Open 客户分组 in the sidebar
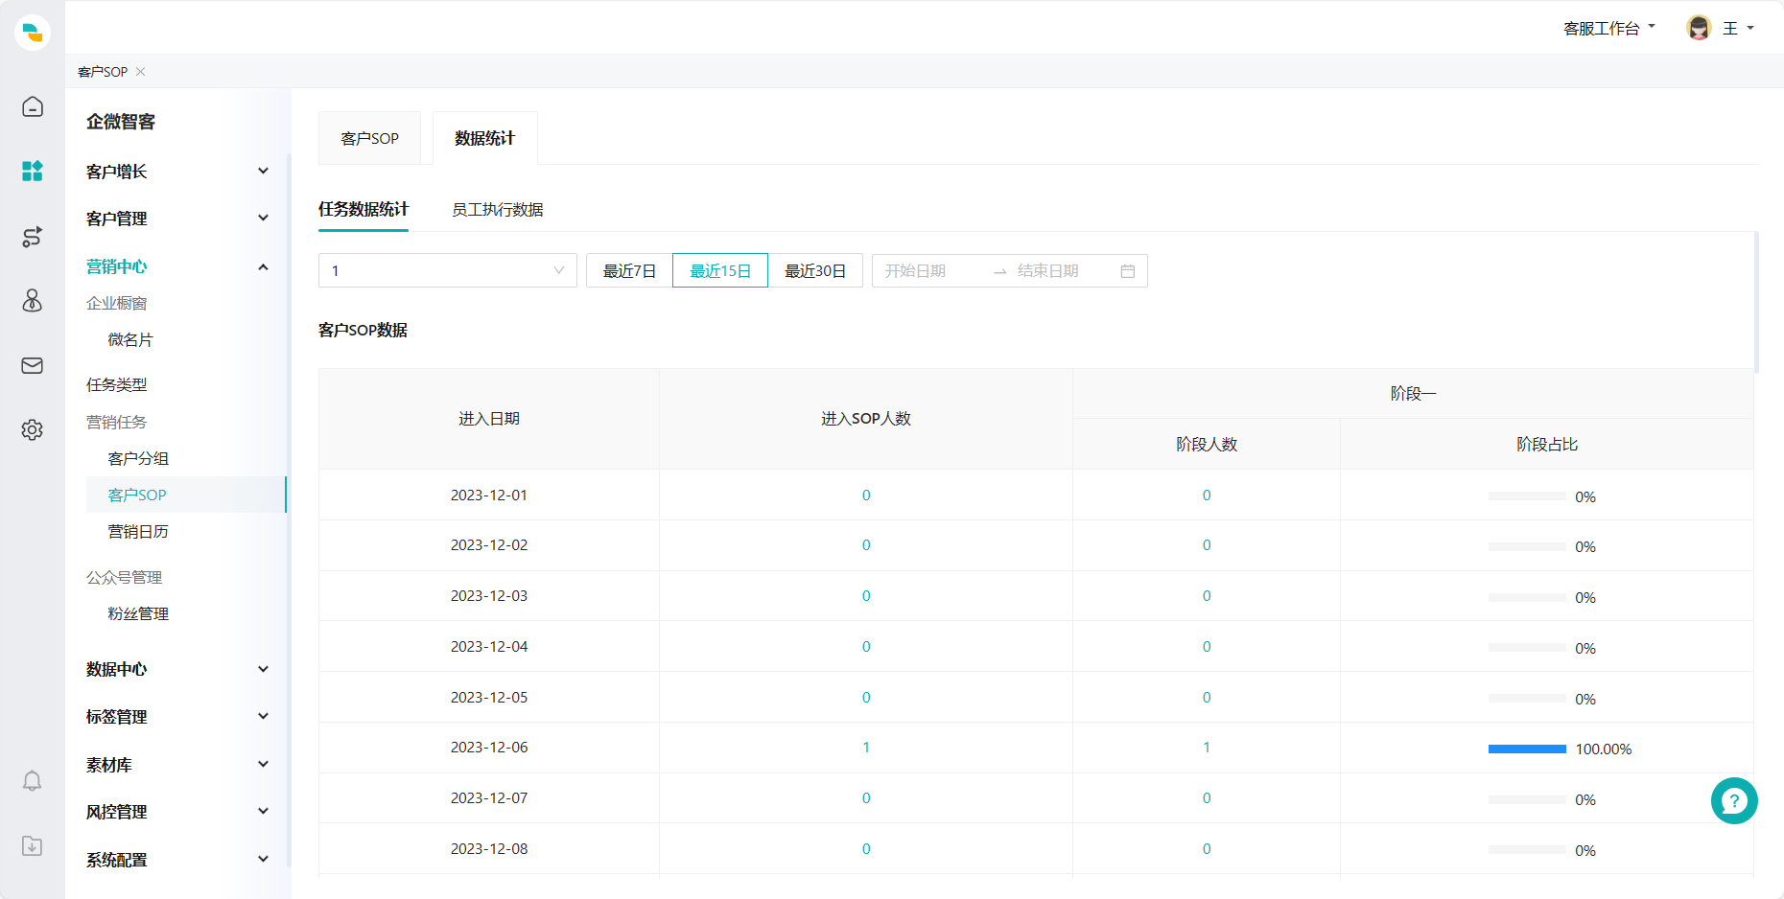The image size is (1784, 899). 138,459
